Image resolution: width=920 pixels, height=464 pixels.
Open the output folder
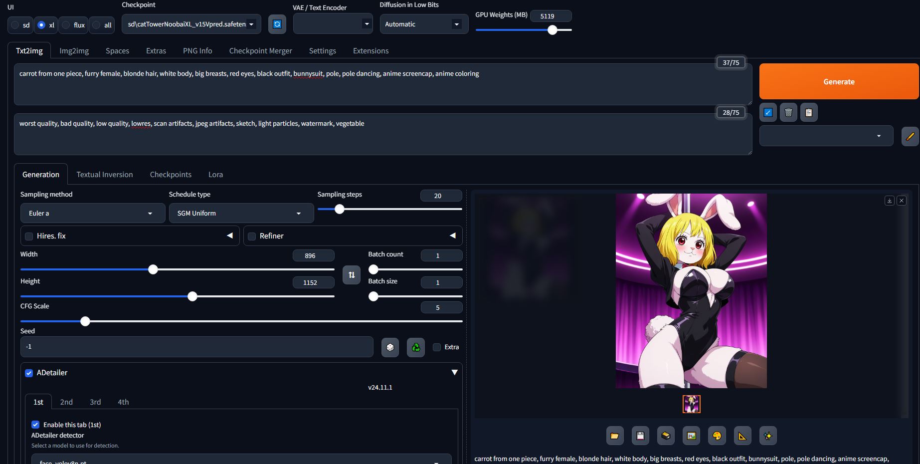click(x=615, y=436)
